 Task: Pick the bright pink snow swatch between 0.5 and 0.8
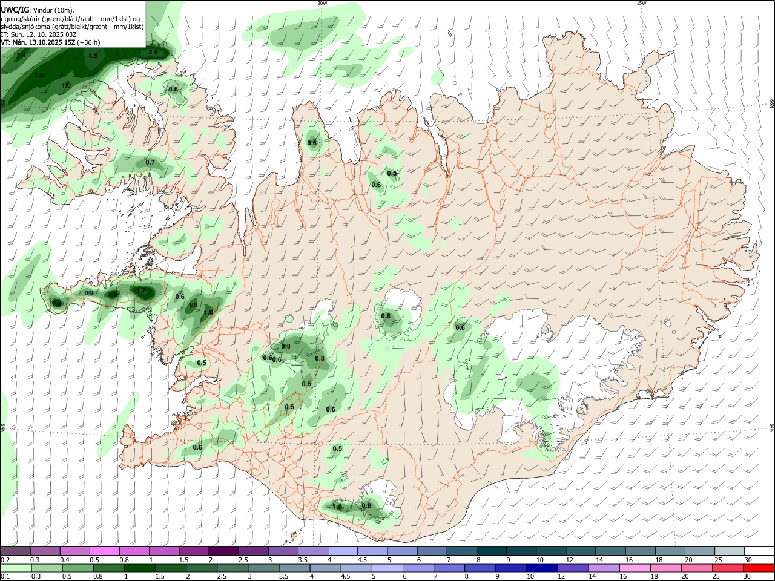[104, 551]
